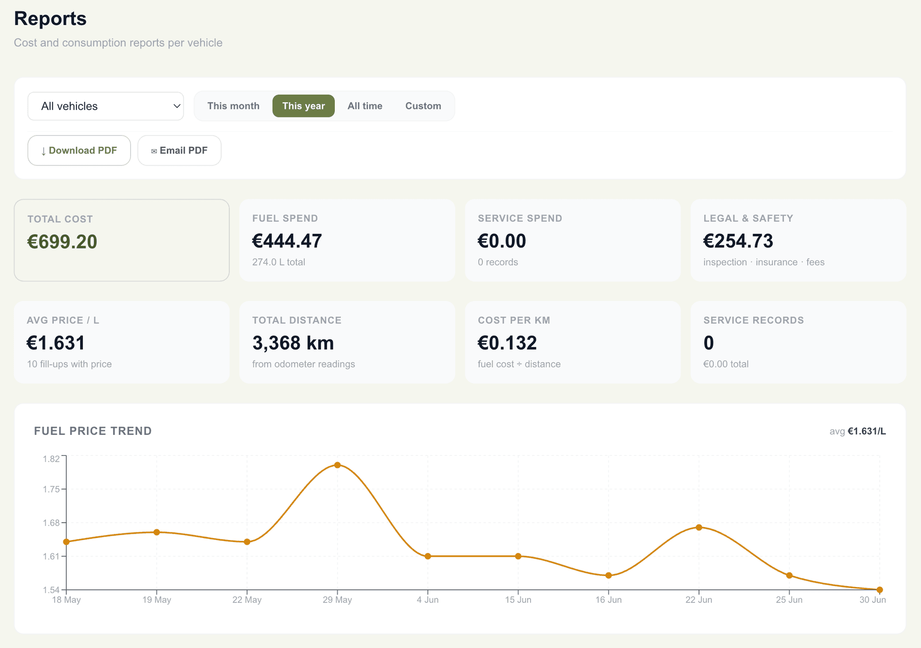Viewport: 921px width, 648px height.
Task: Select the This month range tab
Action: pyautogui.click(x=233, y=106)
